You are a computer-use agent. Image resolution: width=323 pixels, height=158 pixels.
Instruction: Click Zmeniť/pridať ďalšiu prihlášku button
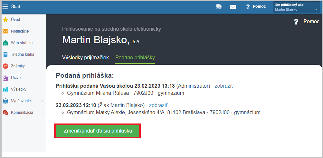point(98,131)
